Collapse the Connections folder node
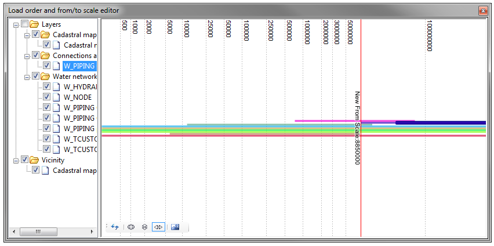Image resolution: width=494 pixels, height=246 pixels. (27, 56)
